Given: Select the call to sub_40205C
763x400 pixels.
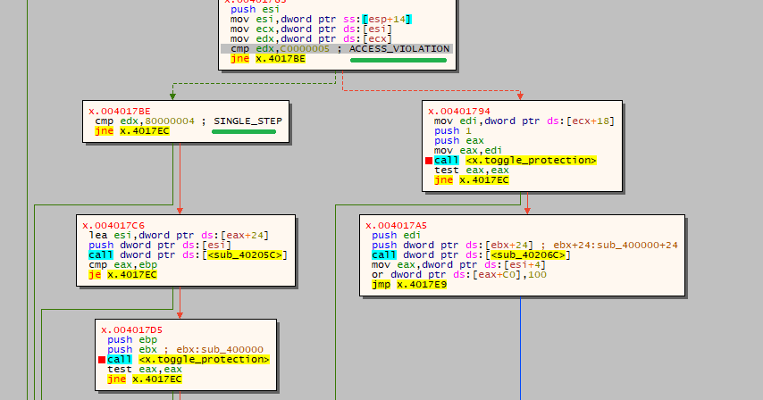Looking at the screenshot, I should [x=188, y=254].
